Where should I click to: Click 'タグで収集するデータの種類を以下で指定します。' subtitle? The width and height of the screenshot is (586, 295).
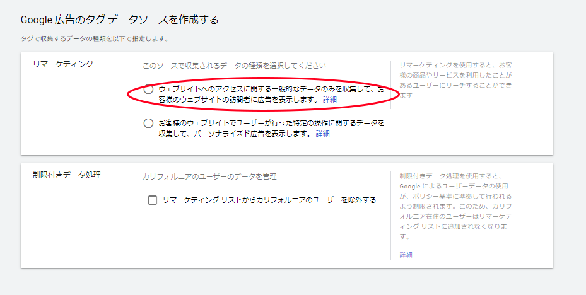coord(95,39)
